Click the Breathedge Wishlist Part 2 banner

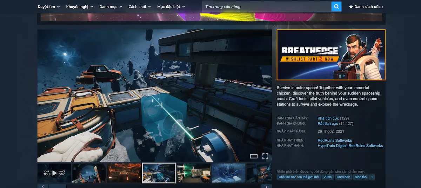(331, 55)
